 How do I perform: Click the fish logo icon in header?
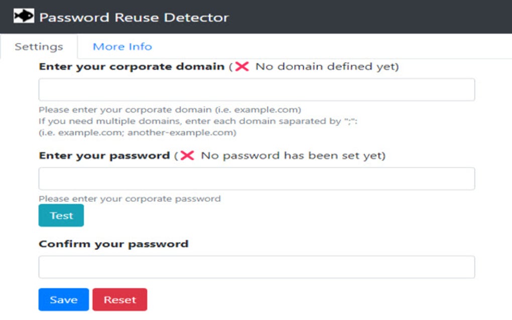[24, 17]
